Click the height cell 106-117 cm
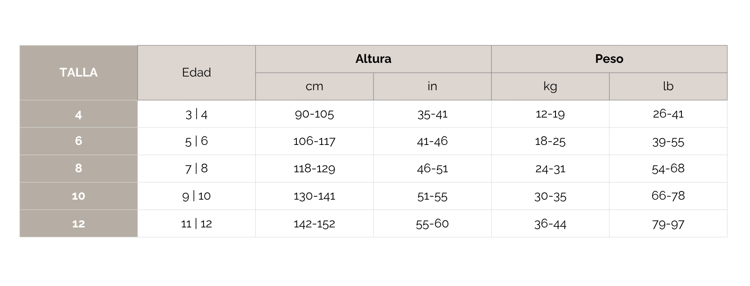Screen dimensions: 750x286 pos(314,141)
